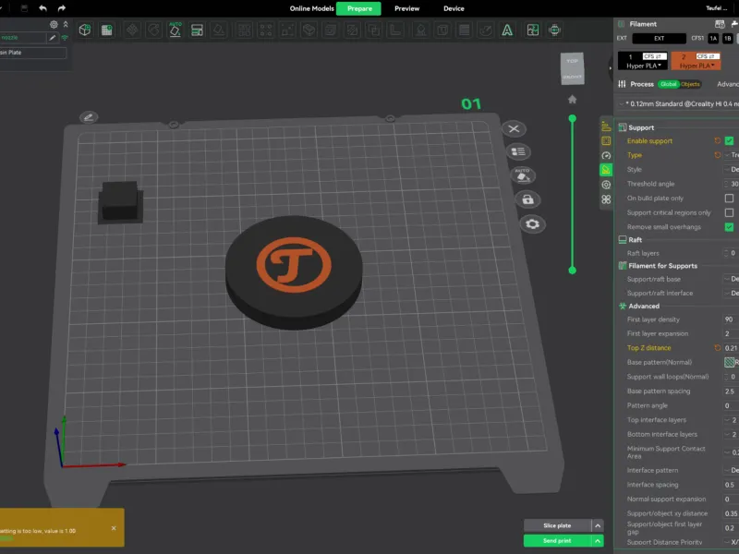Image resolution: width=739 pixels, height=554 pixels.
Task: Click the Auto orient toolbar icon
Action: click(x=175, y=30)
